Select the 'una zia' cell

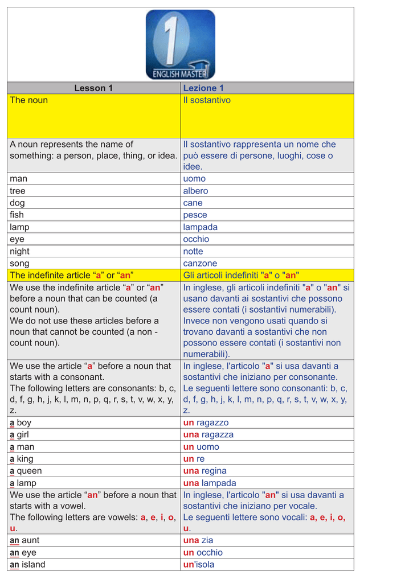click(x=267, y=540)
